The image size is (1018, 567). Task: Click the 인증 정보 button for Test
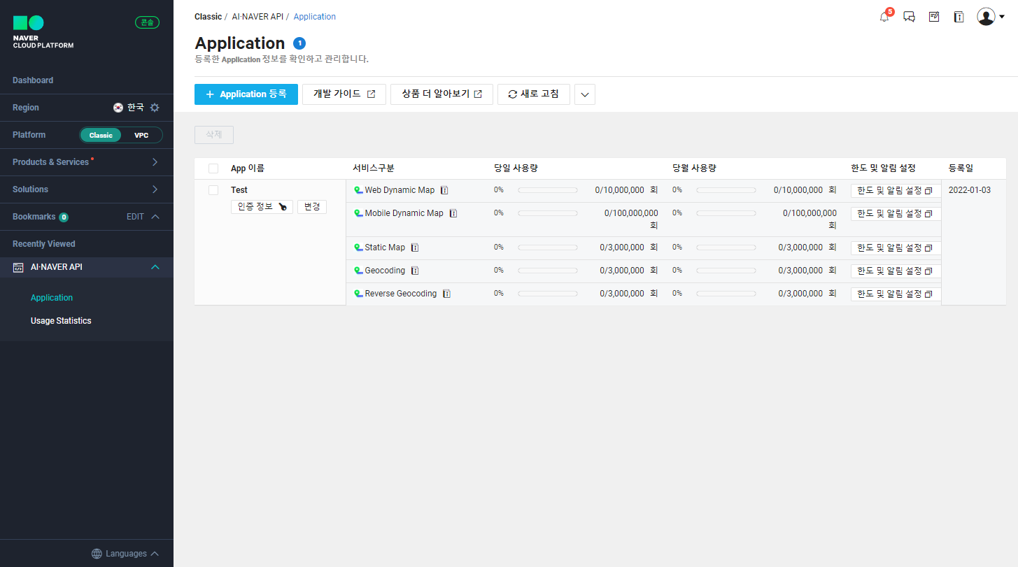pos(262,207)
